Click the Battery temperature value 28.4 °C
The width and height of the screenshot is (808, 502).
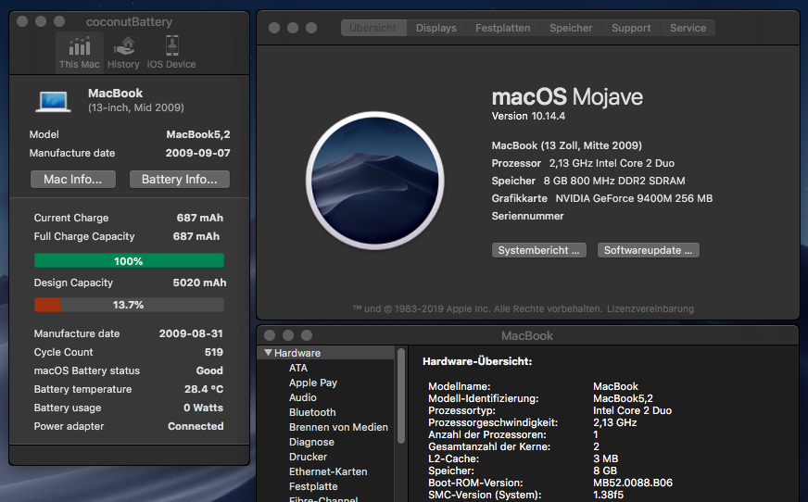pos(204,389)
